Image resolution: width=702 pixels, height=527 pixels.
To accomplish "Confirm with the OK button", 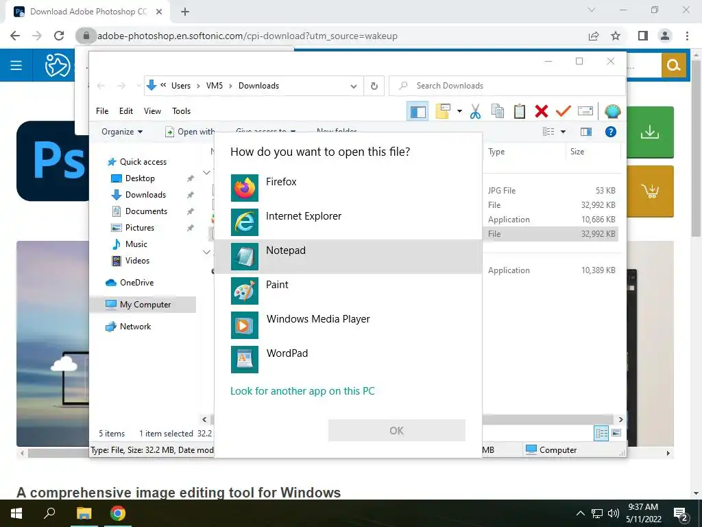I will pos(397,431).
